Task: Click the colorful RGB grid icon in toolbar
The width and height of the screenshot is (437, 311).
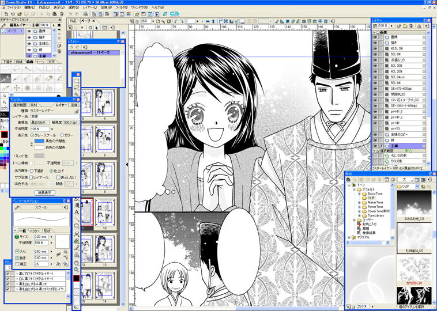Action: [128, 14]
